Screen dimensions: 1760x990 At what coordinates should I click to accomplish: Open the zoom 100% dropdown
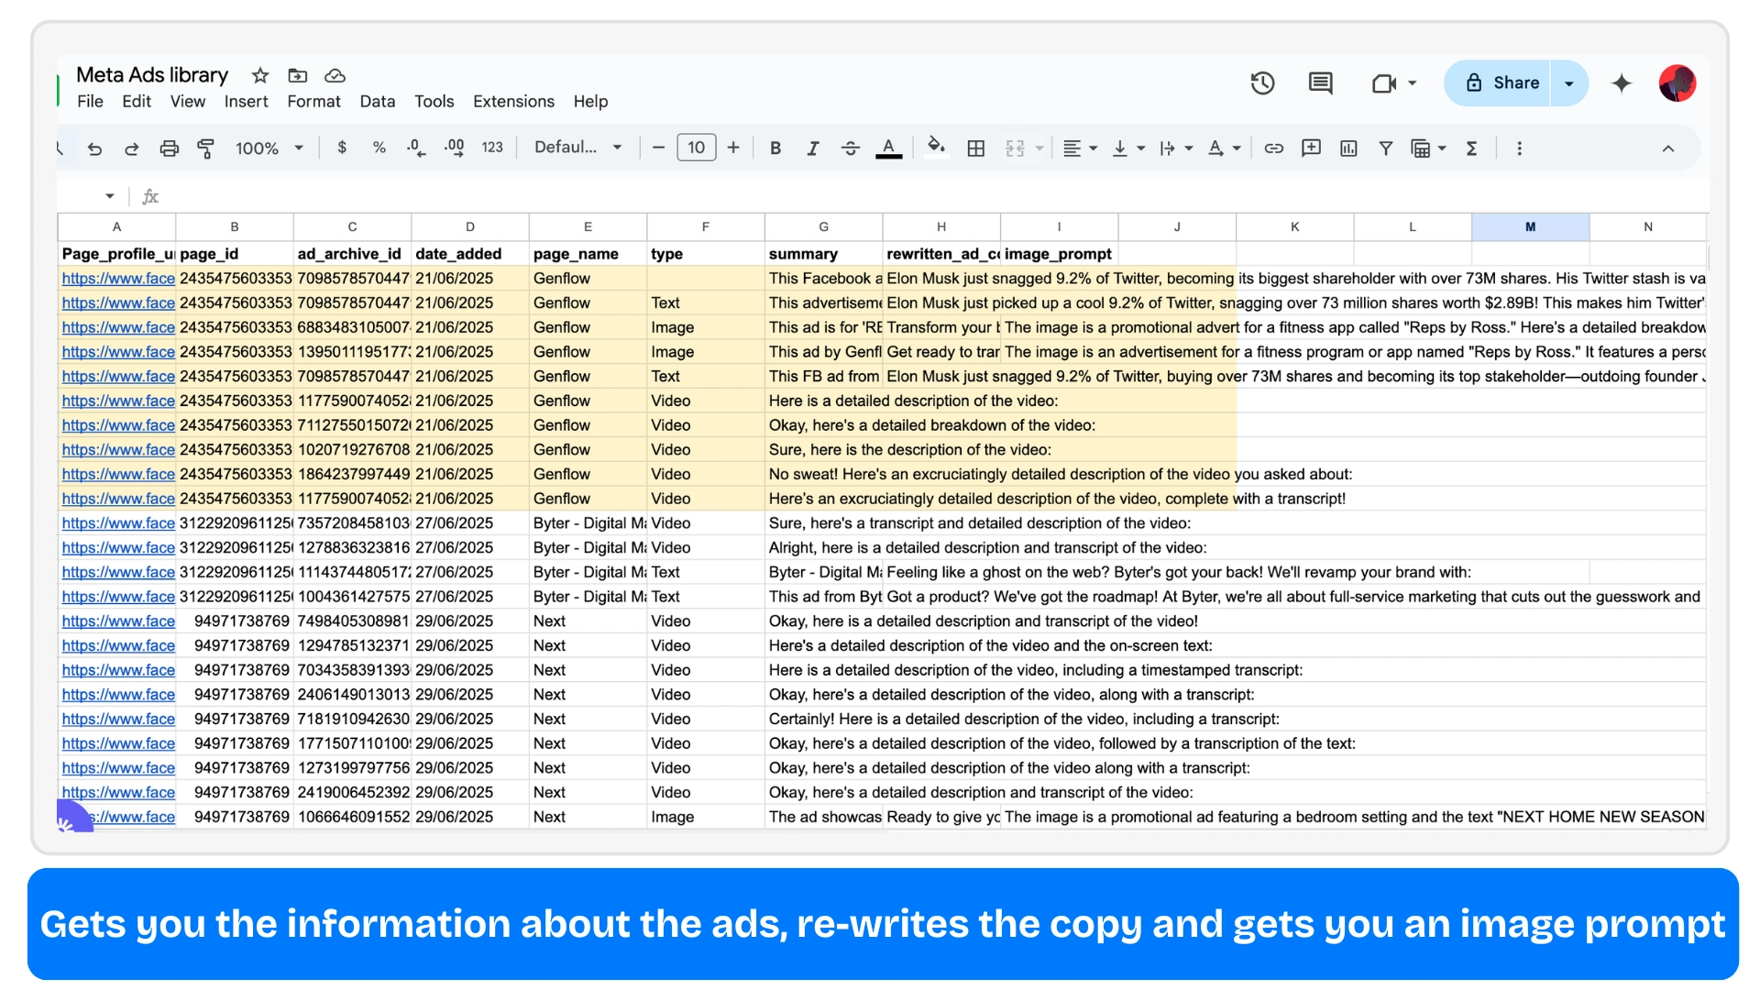269,148
